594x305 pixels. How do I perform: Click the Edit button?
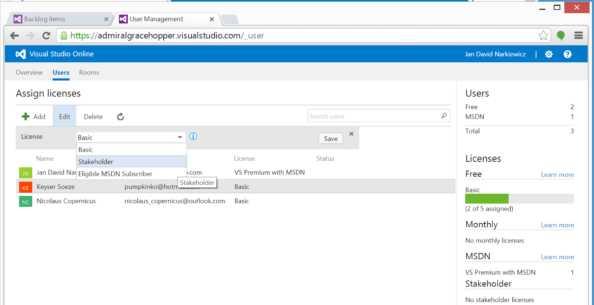click(x=65, y=117)
